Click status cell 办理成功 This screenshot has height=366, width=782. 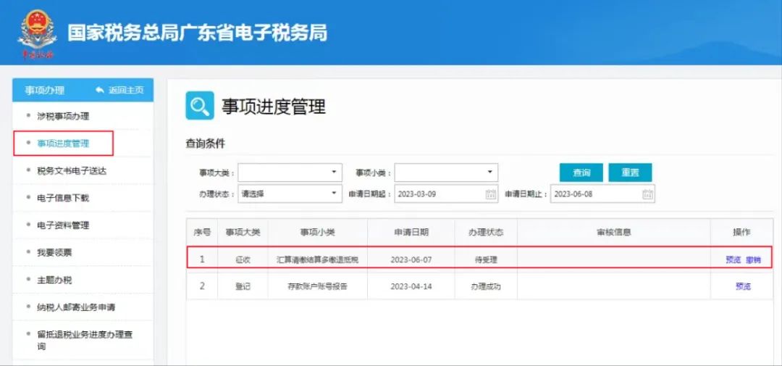click(486, 286)
